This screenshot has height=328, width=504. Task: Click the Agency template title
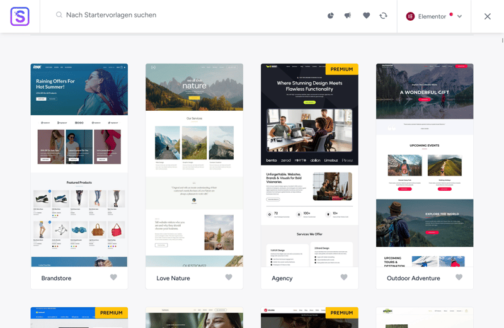click(x=282, y=278)
